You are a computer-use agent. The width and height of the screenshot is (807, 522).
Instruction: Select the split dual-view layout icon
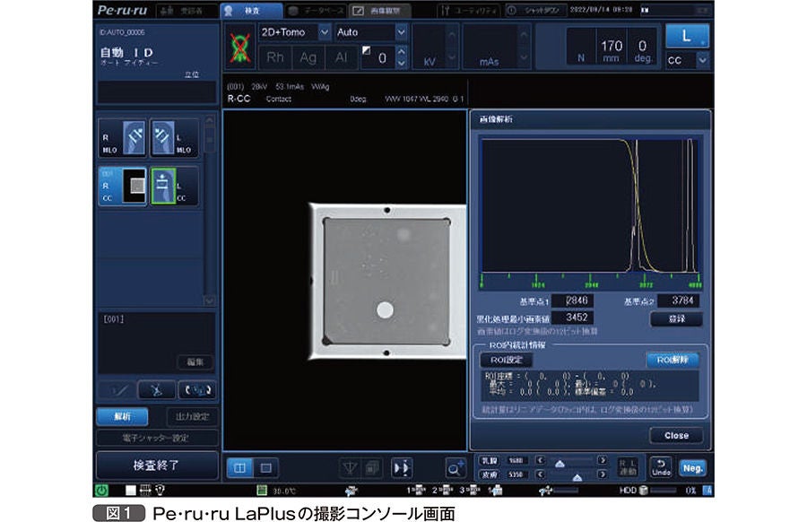pos(239,468)
